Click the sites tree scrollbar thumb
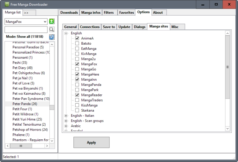The image size is (238, 162). click(227, 67)
